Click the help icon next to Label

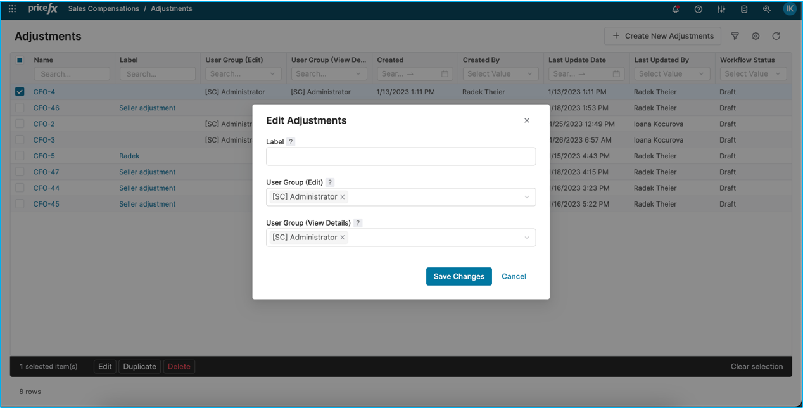(x=291, y=142)
